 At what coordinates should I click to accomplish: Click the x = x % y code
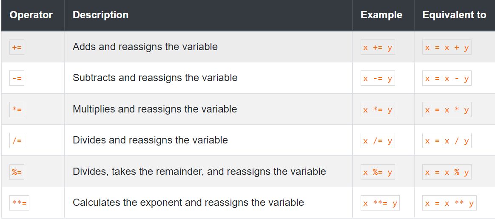tap(447, 172)
